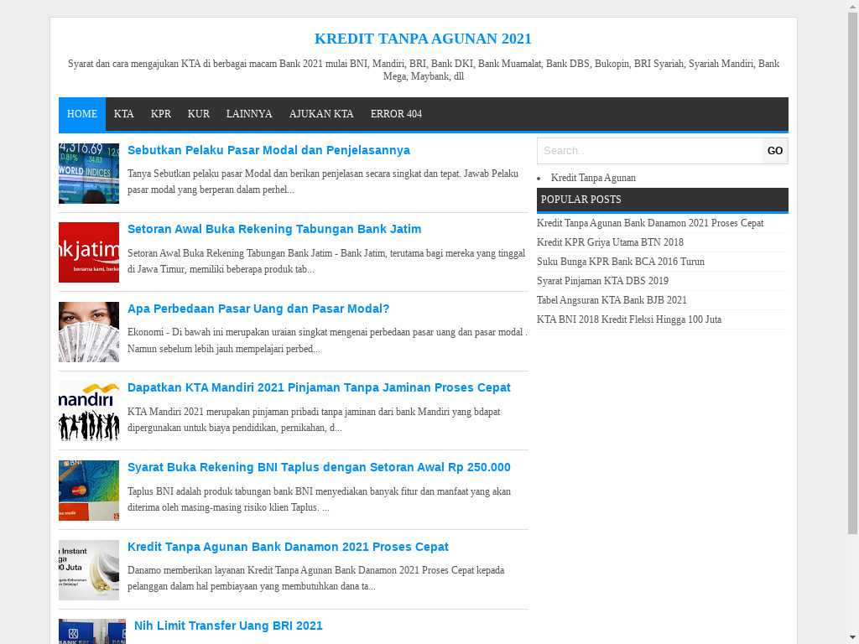The image size is (859, 644).
Task: Open post Syarat Buka Rekening BNI Taplus
Action: pos(319,467)
